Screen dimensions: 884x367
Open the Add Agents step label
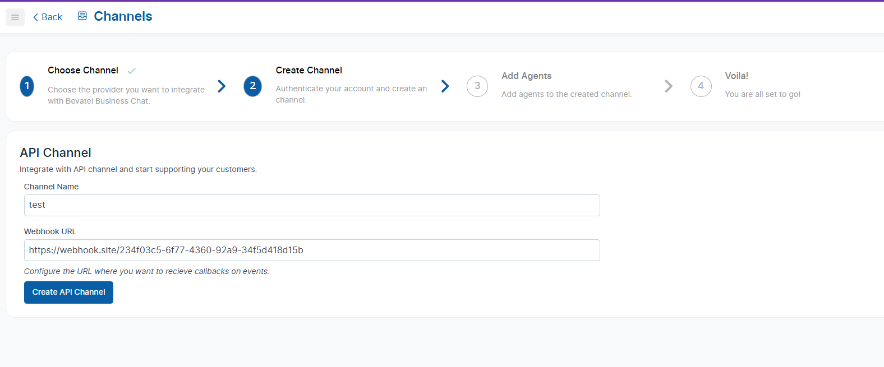[526, 76]
